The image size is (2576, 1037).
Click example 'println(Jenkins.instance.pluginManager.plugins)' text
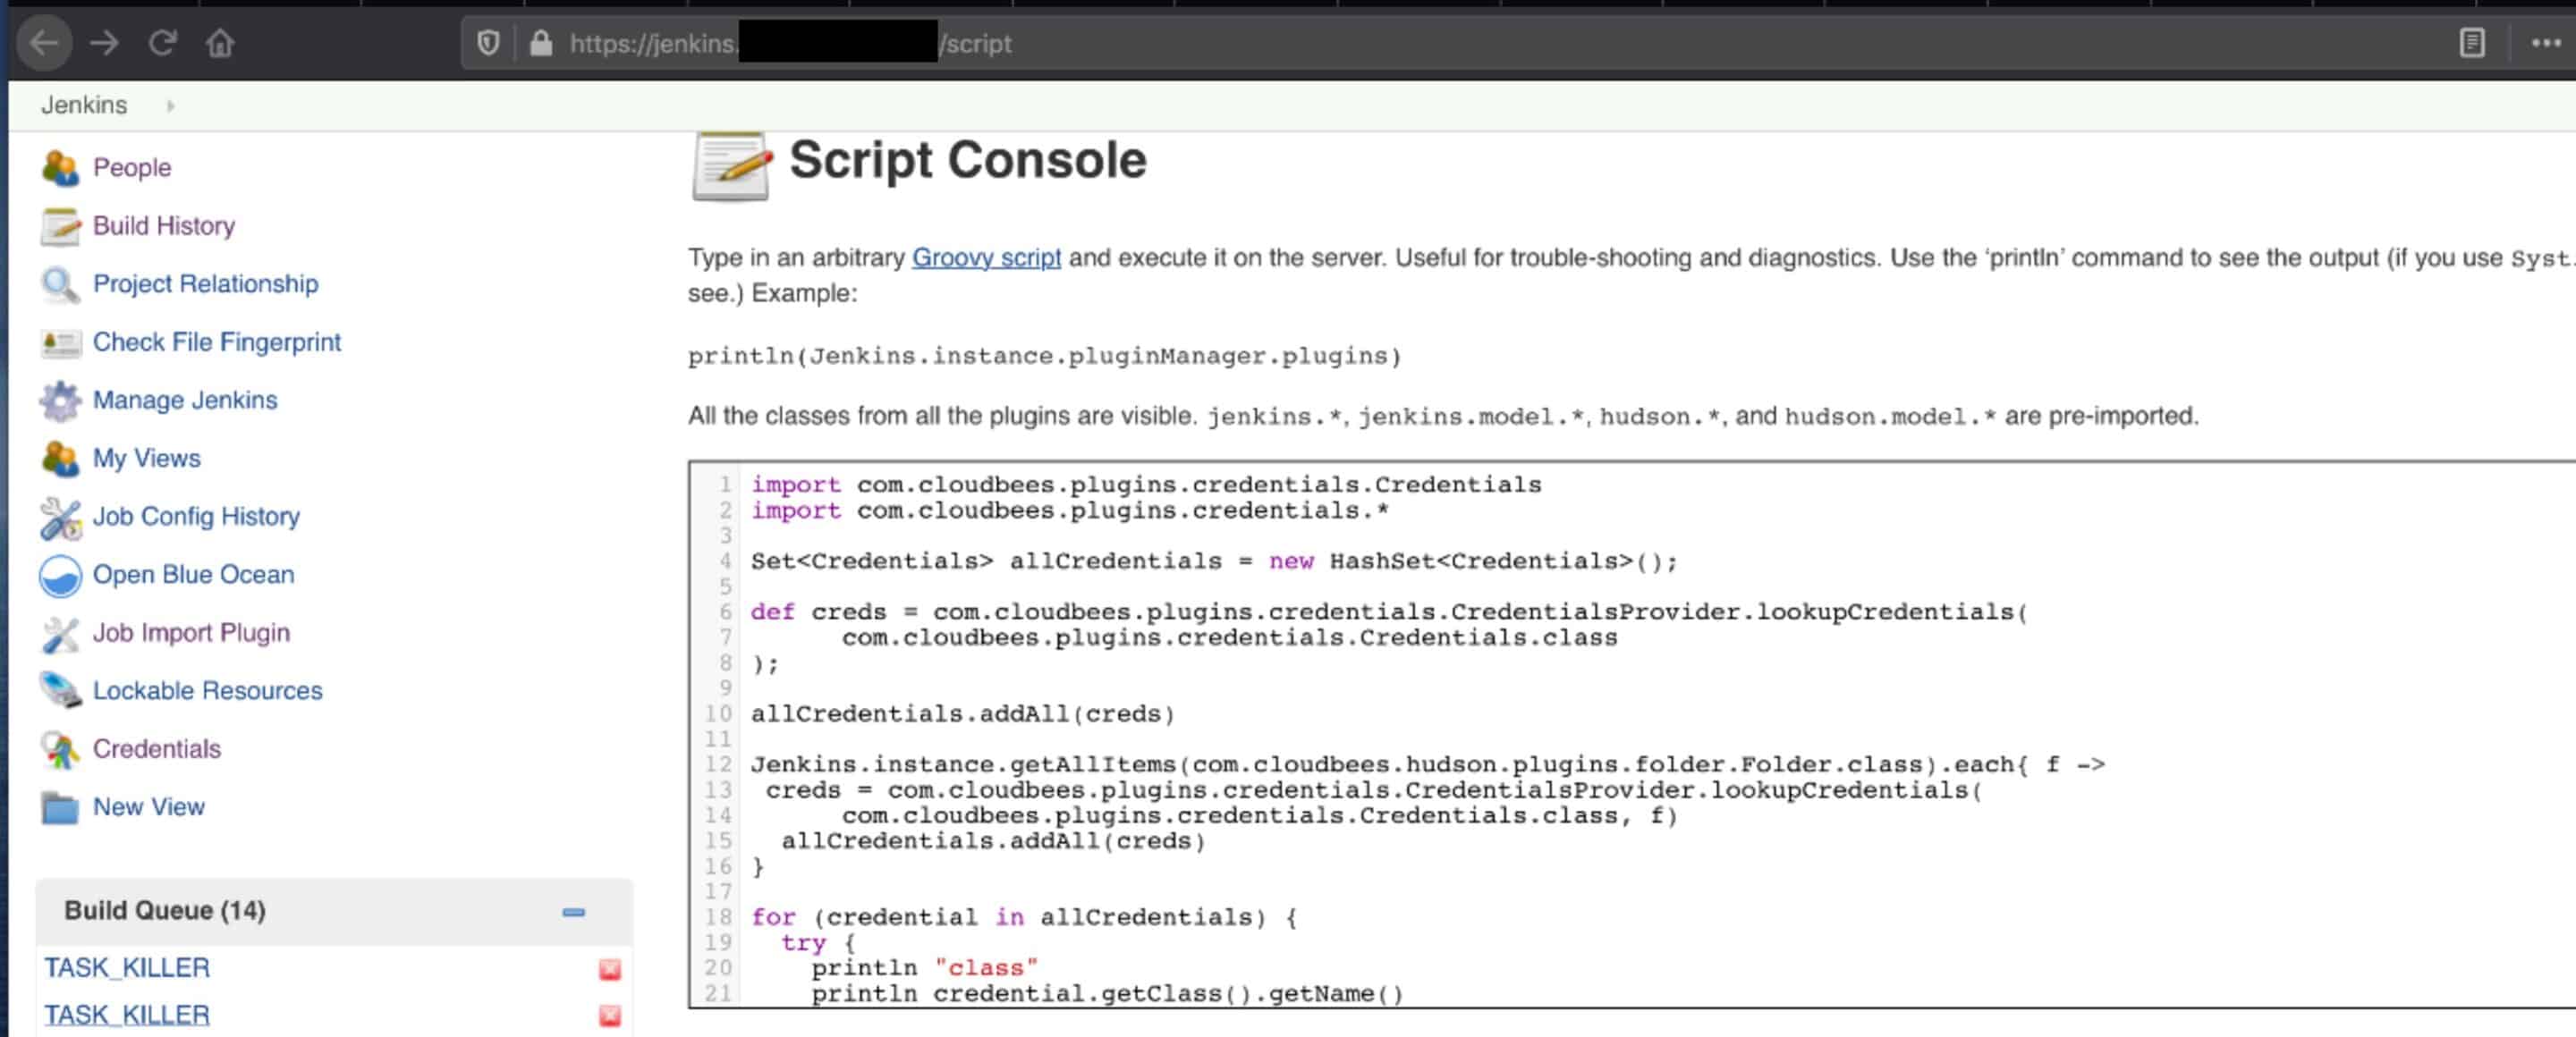1044,356
